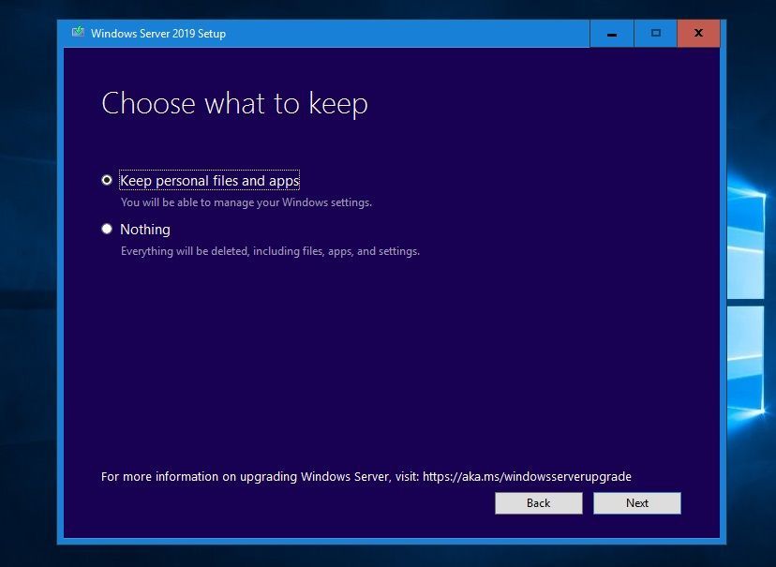Viewport: 776px width, 567px height.
Task: Click 'Keep personal files and apps' label text
Action: 210,181
